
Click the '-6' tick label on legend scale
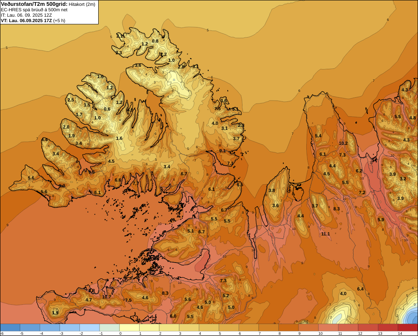tap(2, 333)
